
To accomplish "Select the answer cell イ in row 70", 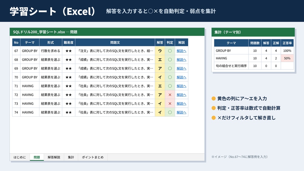I will coord(160,77).
